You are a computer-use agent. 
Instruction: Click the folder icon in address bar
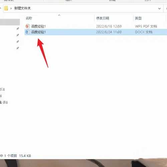point(6,8)
